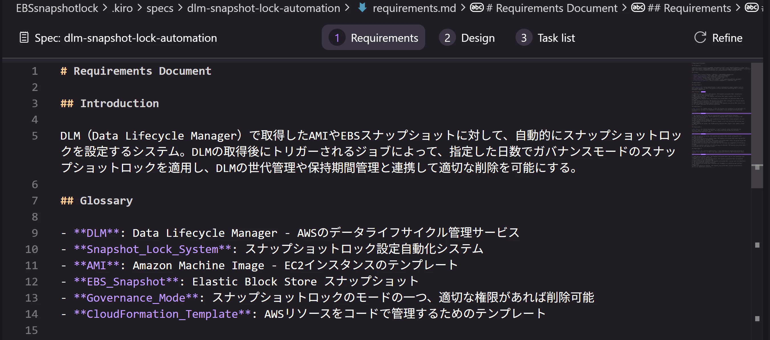Image resolution: width=770 pixels, height=340 pixels.
Task: Switch to the Design tab
Action: pos(467,38)
